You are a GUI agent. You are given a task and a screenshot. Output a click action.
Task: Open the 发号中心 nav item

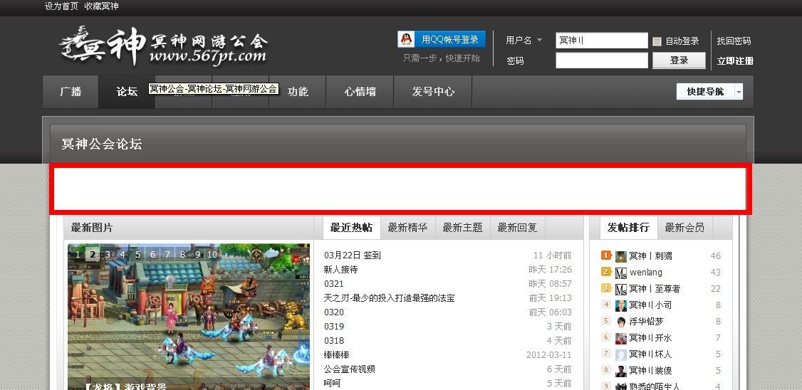pyautogui.click(x=433, y=92)
